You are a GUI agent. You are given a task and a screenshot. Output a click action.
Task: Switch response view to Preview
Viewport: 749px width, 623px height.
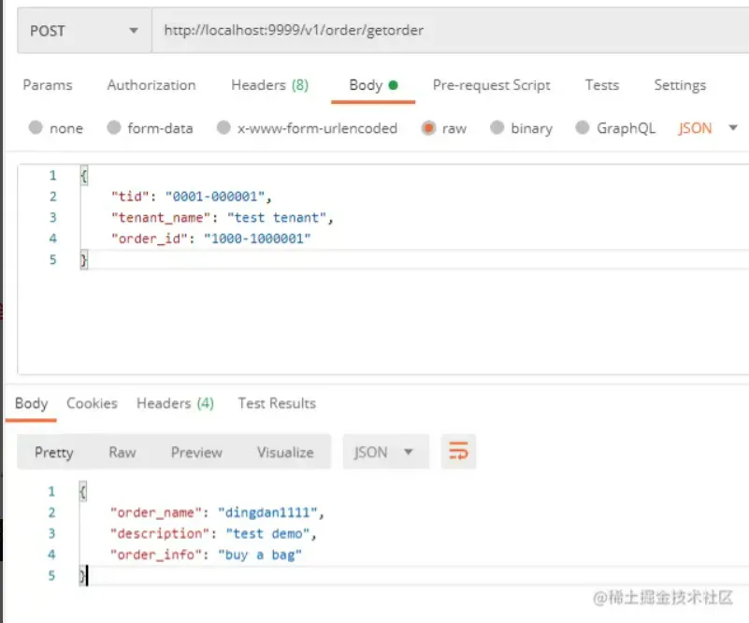pyautogui.click(x=196, y=452)
